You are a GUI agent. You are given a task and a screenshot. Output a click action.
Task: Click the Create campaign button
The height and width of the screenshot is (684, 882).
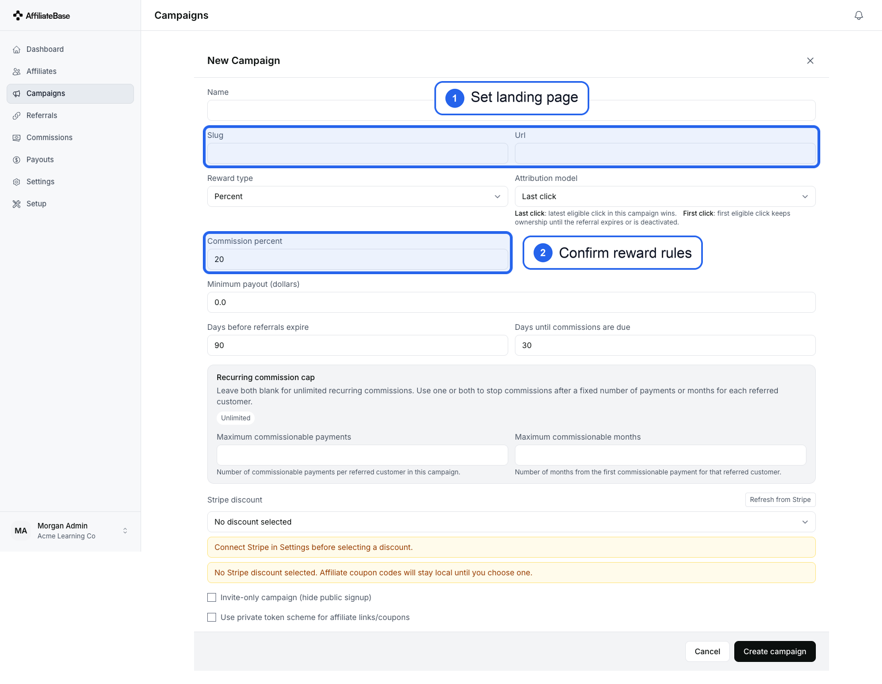point(775,651)
